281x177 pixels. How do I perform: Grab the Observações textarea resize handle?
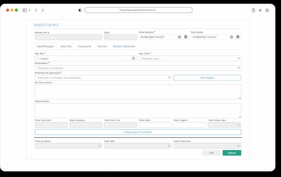click(x=240, y=117)
